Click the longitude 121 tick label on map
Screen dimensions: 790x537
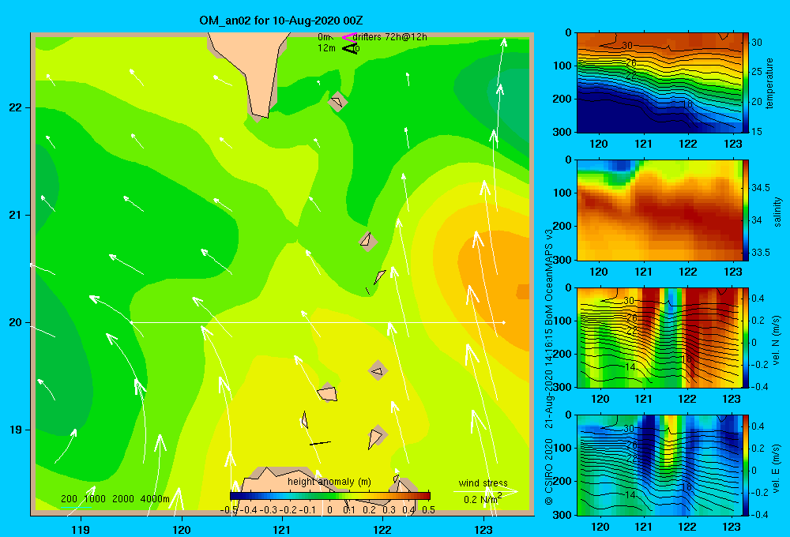tap(282, 529)
